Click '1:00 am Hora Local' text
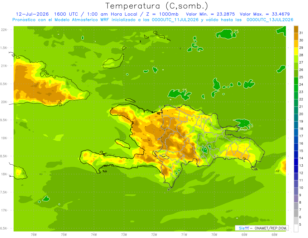Screen dimensions: 308x238 (112, 14)
